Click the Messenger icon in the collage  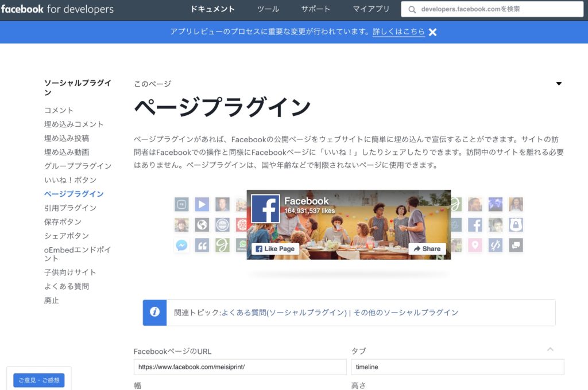click(181, 245)
